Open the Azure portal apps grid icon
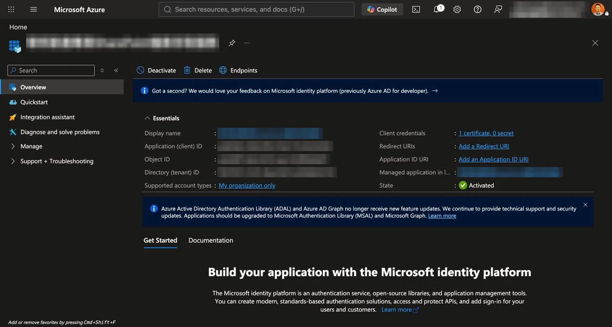The width and height of the screenshot is (612, 327). click(x=12, y=9)
